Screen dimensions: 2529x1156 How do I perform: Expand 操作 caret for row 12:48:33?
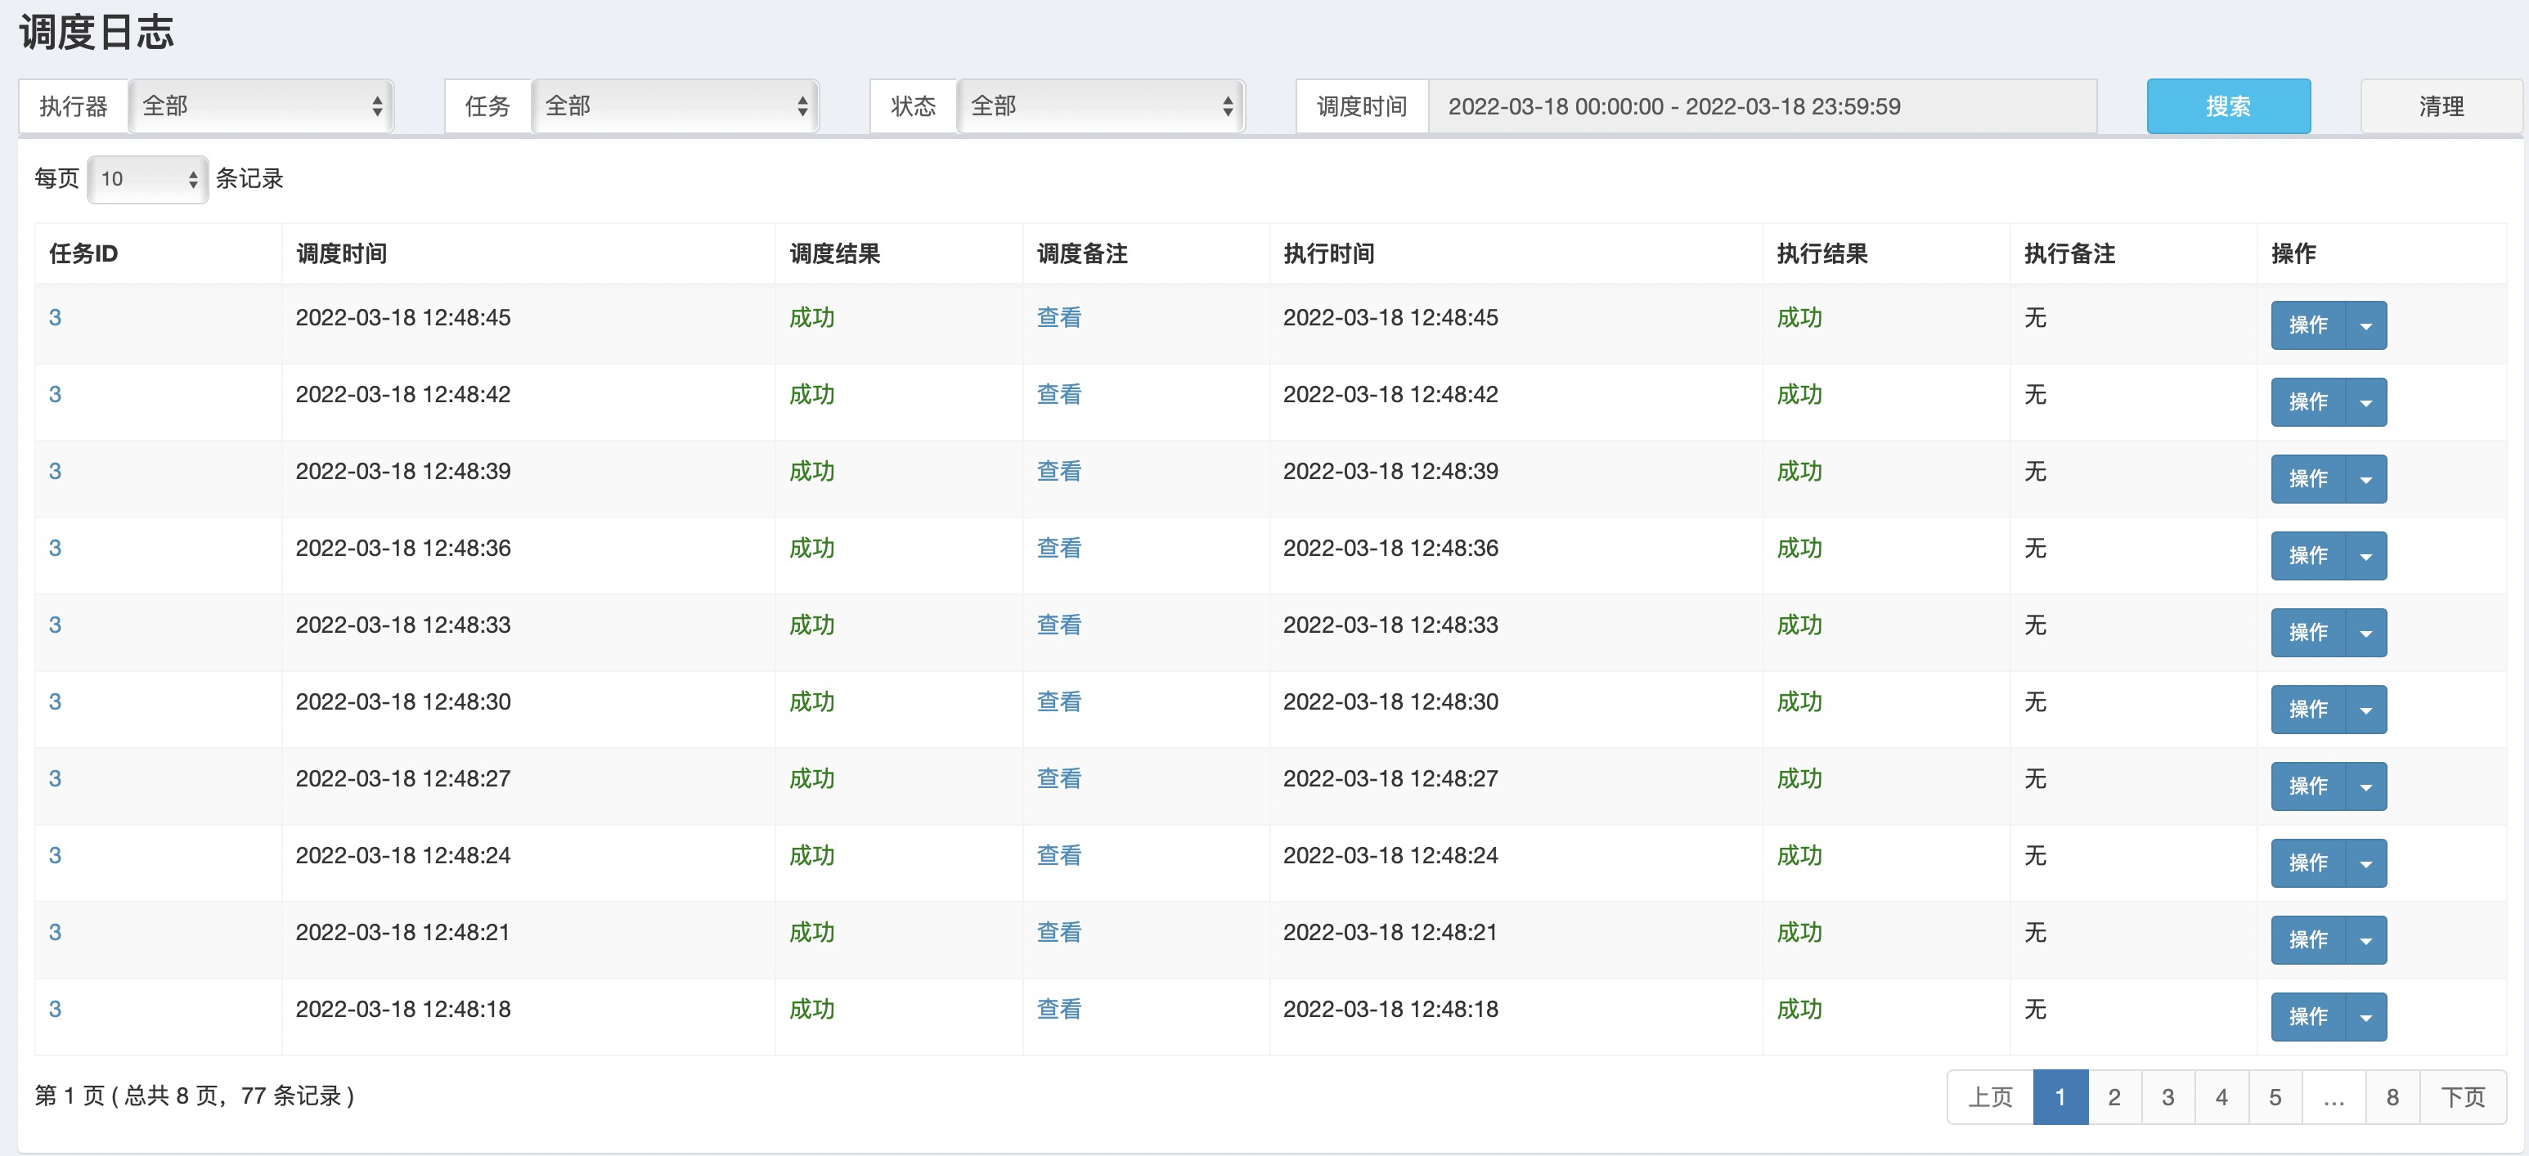pyautogui.click(x=2366, y=633)
